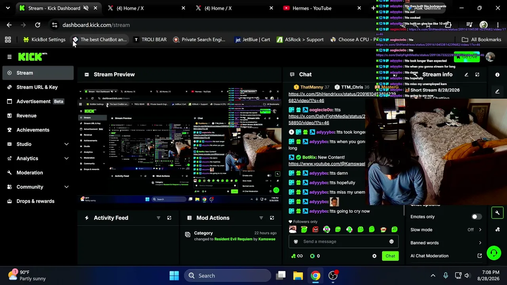Image resolution: width=507 pixels, height=285 pixels.
Task: Open Resident Evil Requiem category link
Action: coord(233,239)
